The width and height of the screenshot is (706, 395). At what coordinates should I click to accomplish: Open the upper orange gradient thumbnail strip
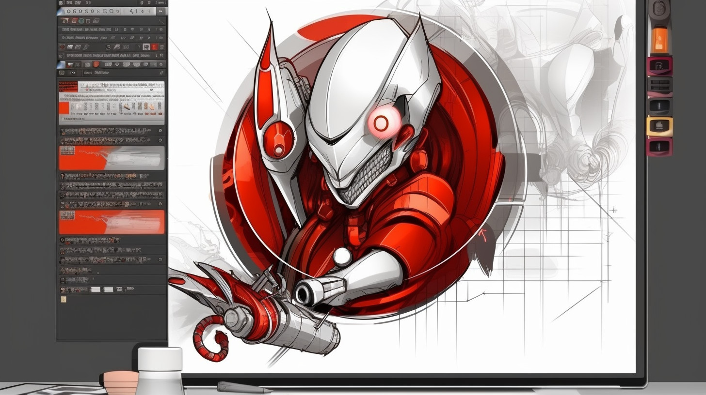112,158
